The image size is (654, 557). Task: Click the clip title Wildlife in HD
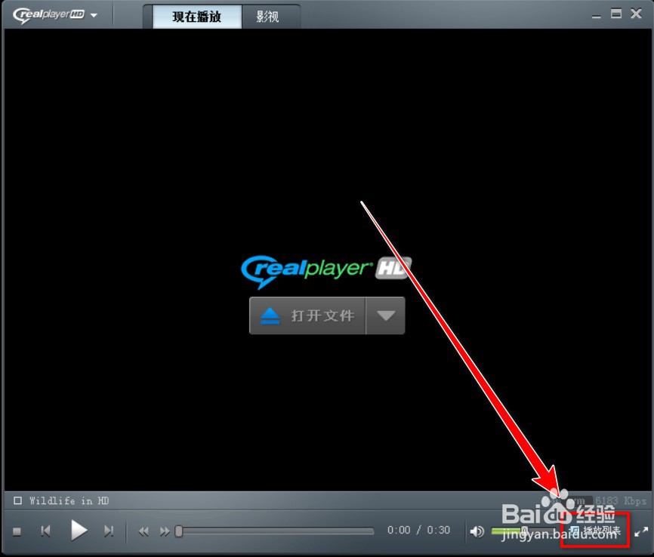69,500
